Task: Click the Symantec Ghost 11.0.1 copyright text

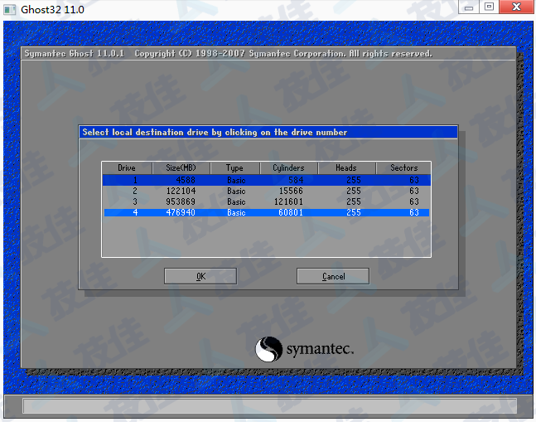Action: [x=229, y=54]
